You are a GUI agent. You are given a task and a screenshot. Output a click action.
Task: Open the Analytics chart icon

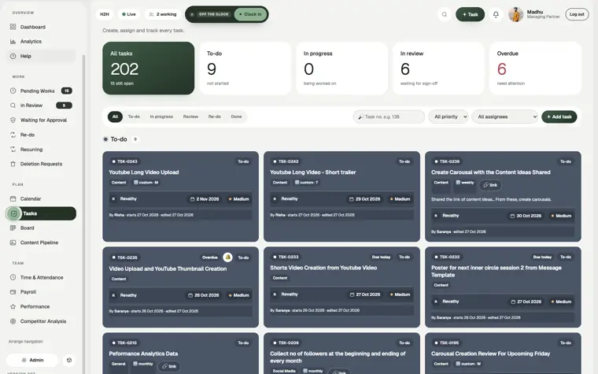[13, 41]
